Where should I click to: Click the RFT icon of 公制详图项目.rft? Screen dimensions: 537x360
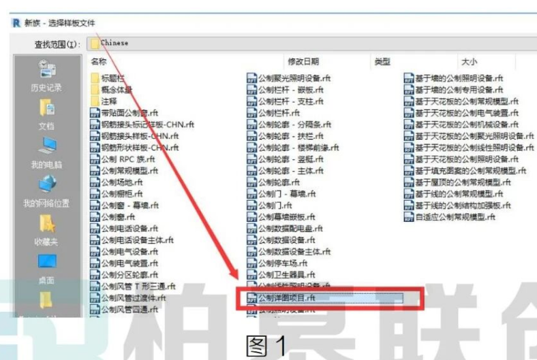pyautogui.click(x=251, y=298)
